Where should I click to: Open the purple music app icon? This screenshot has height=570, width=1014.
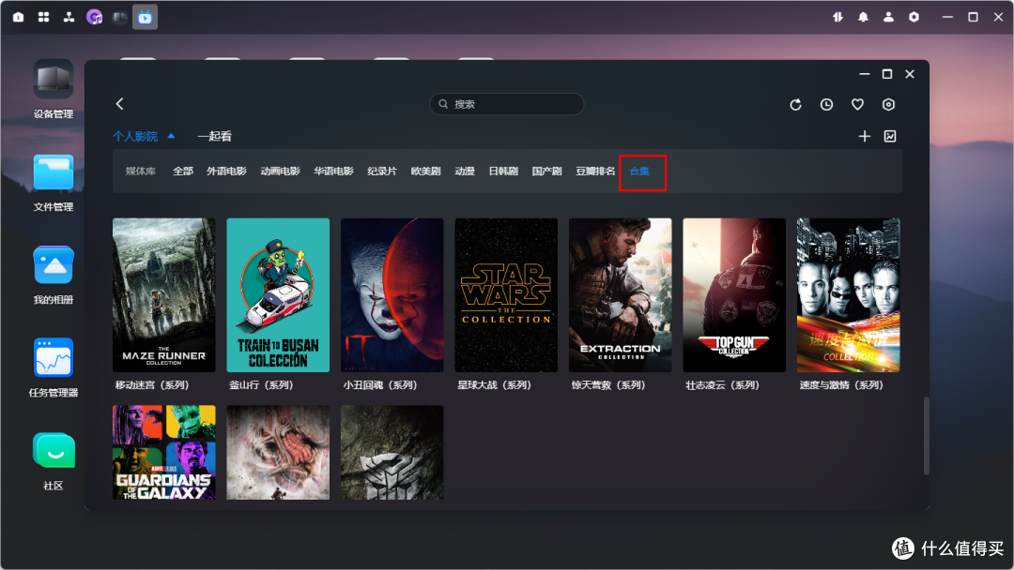coord(95,18)
